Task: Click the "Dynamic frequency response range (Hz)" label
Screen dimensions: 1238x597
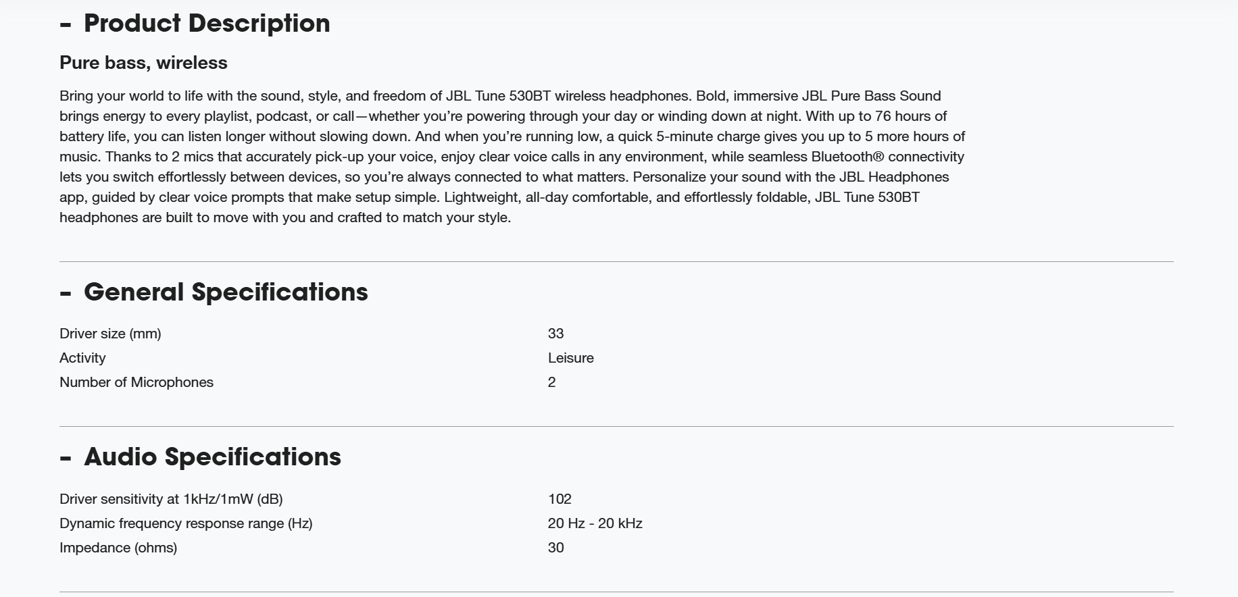Action: click(x=186, y=523)
